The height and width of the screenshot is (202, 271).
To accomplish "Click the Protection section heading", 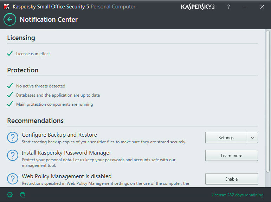I will point(23,70).
